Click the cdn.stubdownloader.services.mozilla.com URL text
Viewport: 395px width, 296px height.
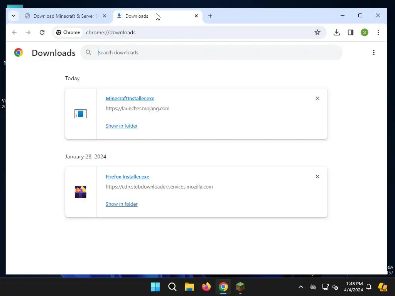click(x=159, y=187)
